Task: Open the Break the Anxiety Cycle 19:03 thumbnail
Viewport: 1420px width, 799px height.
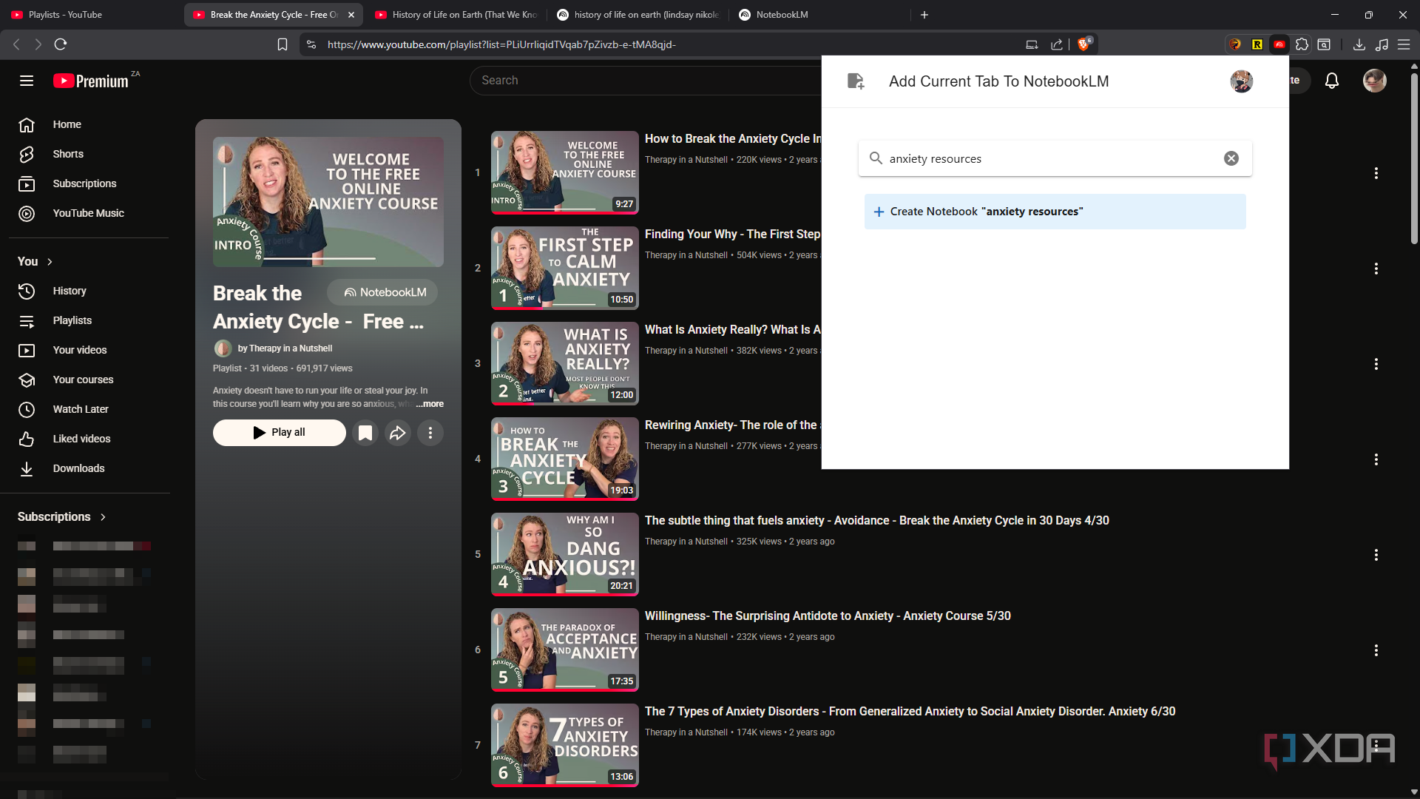Action: click(x=565, y=459)
